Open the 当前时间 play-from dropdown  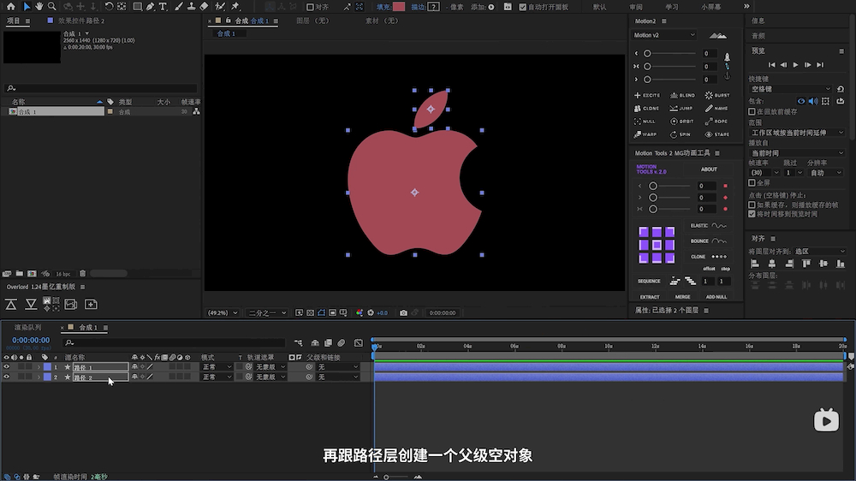coord(797,153)
